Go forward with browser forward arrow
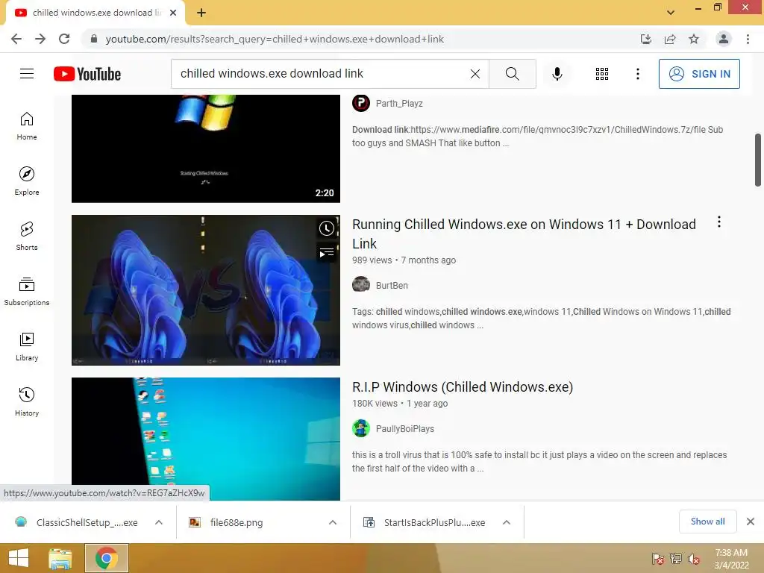Screen dimensions: 764x573 [40, 39]
